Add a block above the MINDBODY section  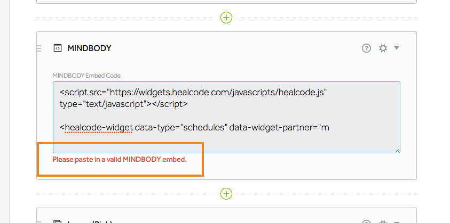coord(226,18)
